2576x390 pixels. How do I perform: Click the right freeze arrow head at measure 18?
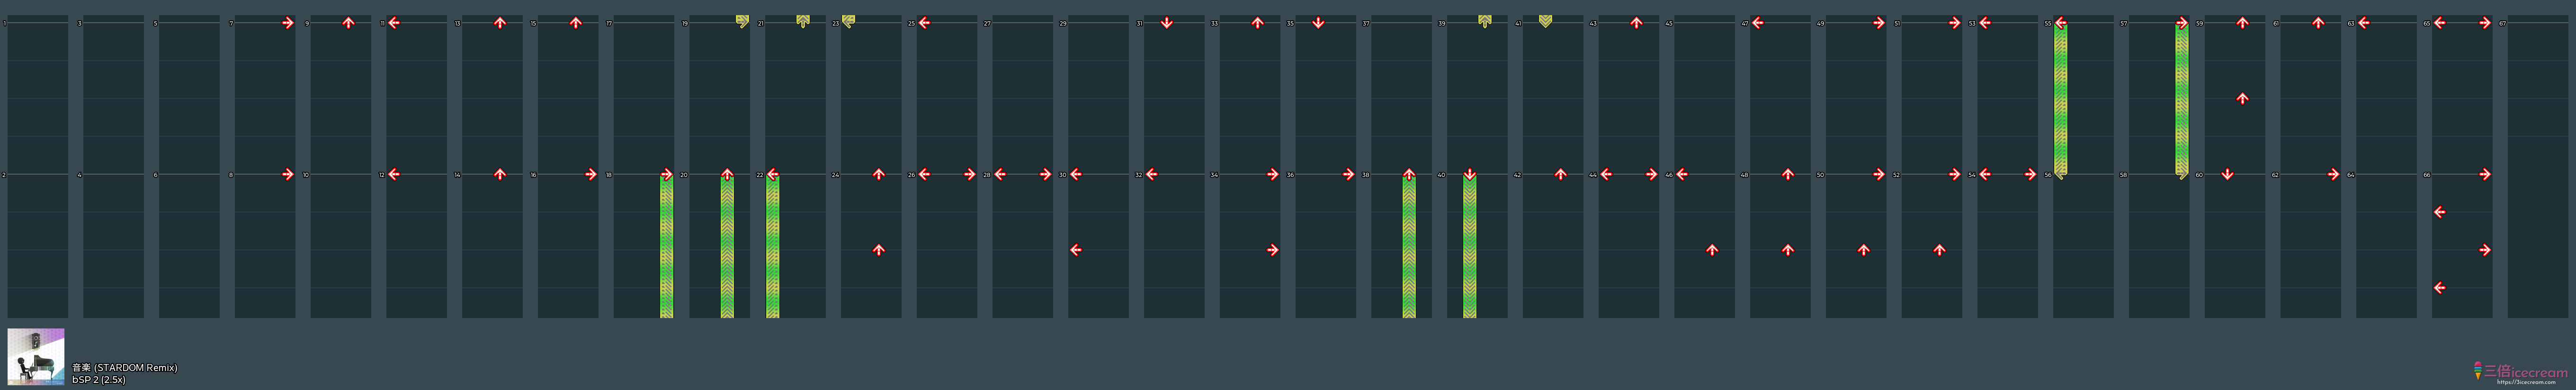667,175
